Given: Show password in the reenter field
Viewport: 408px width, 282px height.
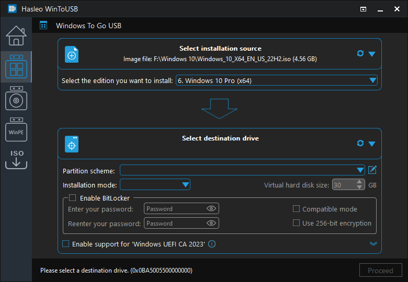Looking at the screenshot, I should coord(211,224).
